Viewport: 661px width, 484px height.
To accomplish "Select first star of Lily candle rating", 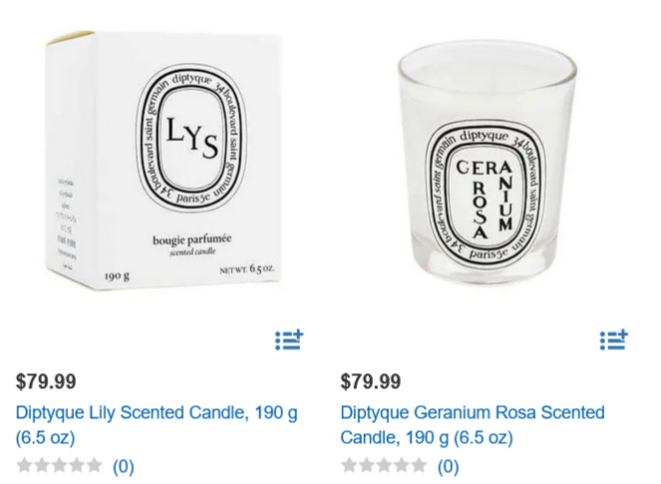I will click(25, 465).
